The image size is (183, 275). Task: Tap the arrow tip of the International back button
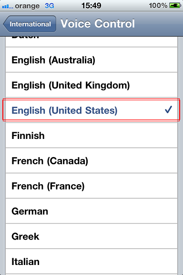point(5,24)
